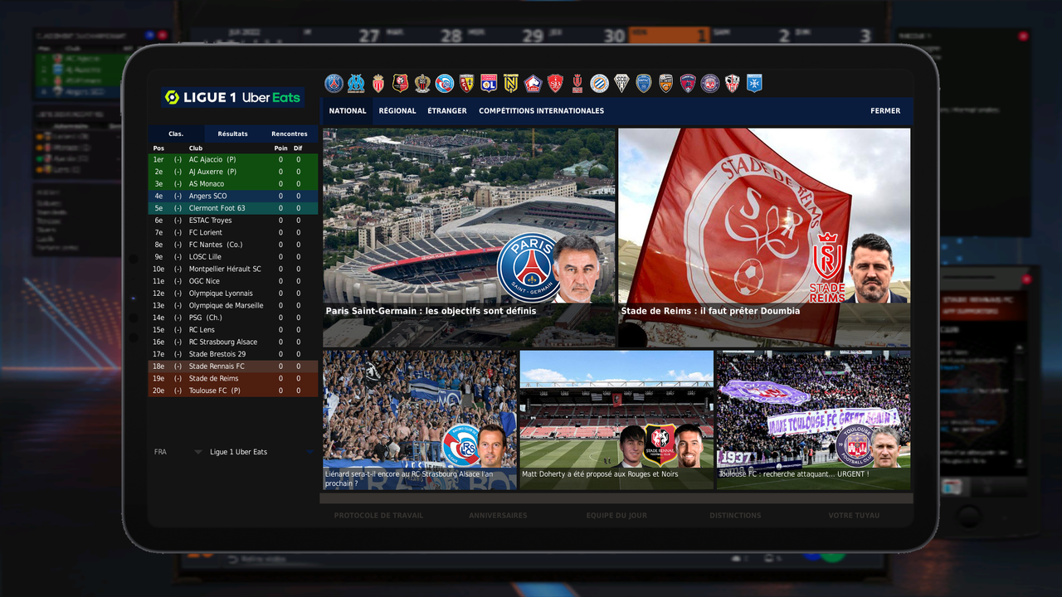
Task: Choose the Angers SCO crest
Action: pyautogui.click(x=621, y=83)
